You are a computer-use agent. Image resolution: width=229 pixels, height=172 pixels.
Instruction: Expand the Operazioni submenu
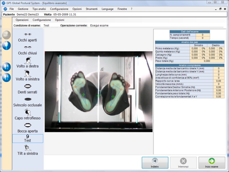(x=22, y=20)
